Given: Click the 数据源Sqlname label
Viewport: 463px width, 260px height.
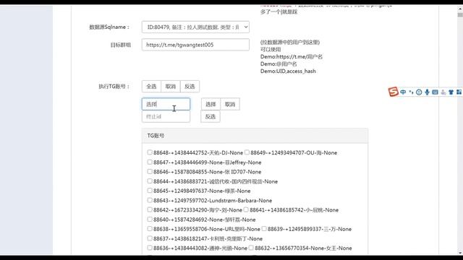Looking at the screenshot, I should point(109,27).
